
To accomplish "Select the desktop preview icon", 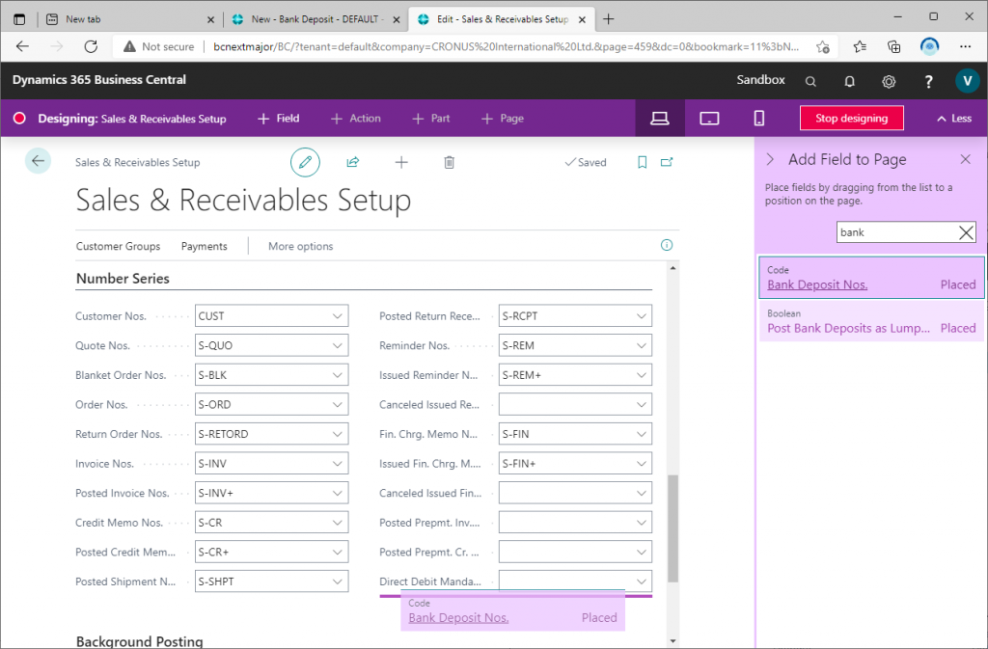I will point(660,119).
